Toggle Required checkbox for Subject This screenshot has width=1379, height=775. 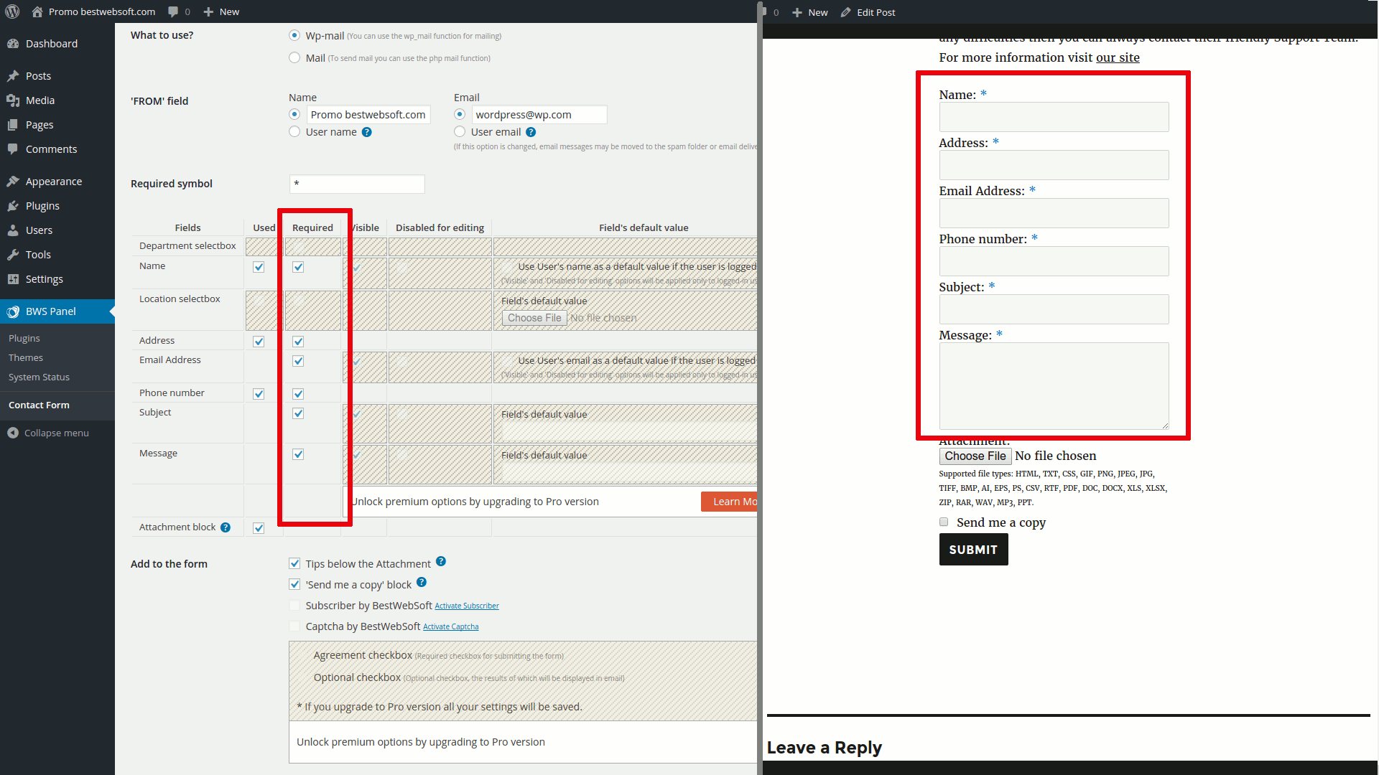298,413
